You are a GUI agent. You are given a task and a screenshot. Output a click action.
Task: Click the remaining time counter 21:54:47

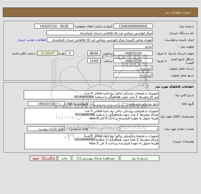coord(48,53)
